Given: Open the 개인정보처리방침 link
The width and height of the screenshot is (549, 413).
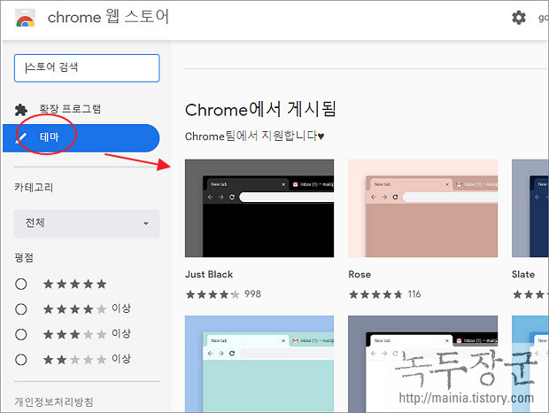Looking at the screenshot, I should [54, 401].
